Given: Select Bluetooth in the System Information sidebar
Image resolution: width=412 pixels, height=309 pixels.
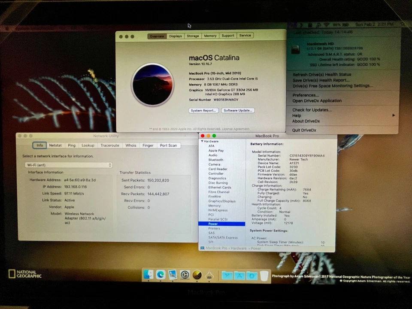Looking at the screenshot, I should (215, 159).
